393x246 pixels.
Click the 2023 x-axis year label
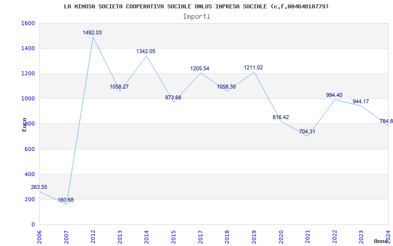pos(361,237)
